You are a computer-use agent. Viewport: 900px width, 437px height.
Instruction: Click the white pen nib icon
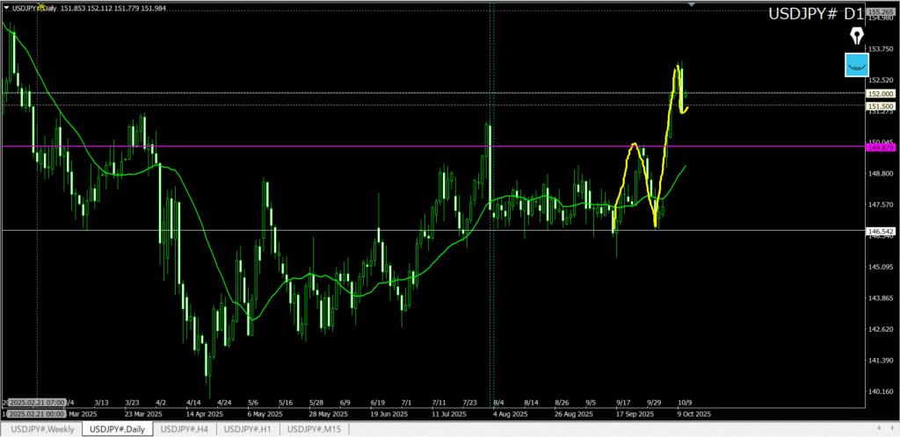[x=857, y=36]
